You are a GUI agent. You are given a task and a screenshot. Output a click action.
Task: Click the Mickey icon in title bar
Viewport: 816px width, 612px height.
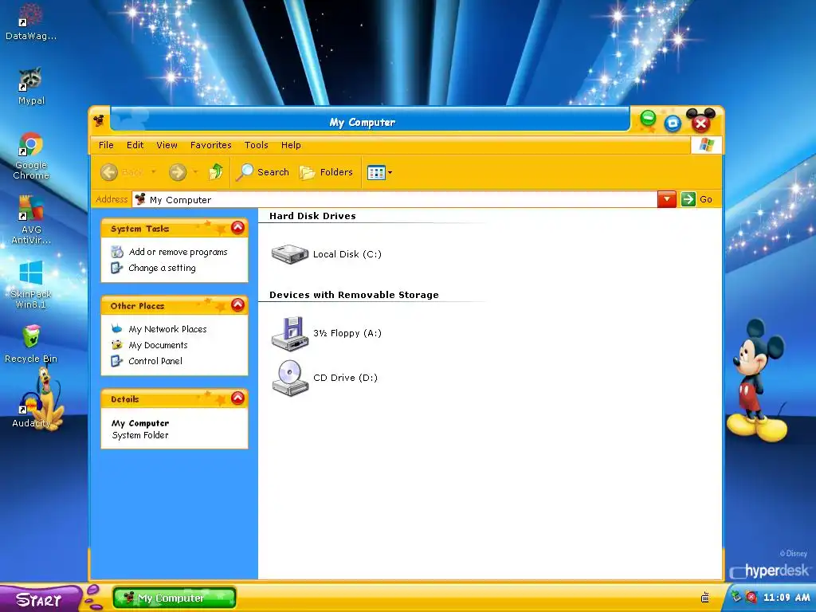click(x=99, y=121)
